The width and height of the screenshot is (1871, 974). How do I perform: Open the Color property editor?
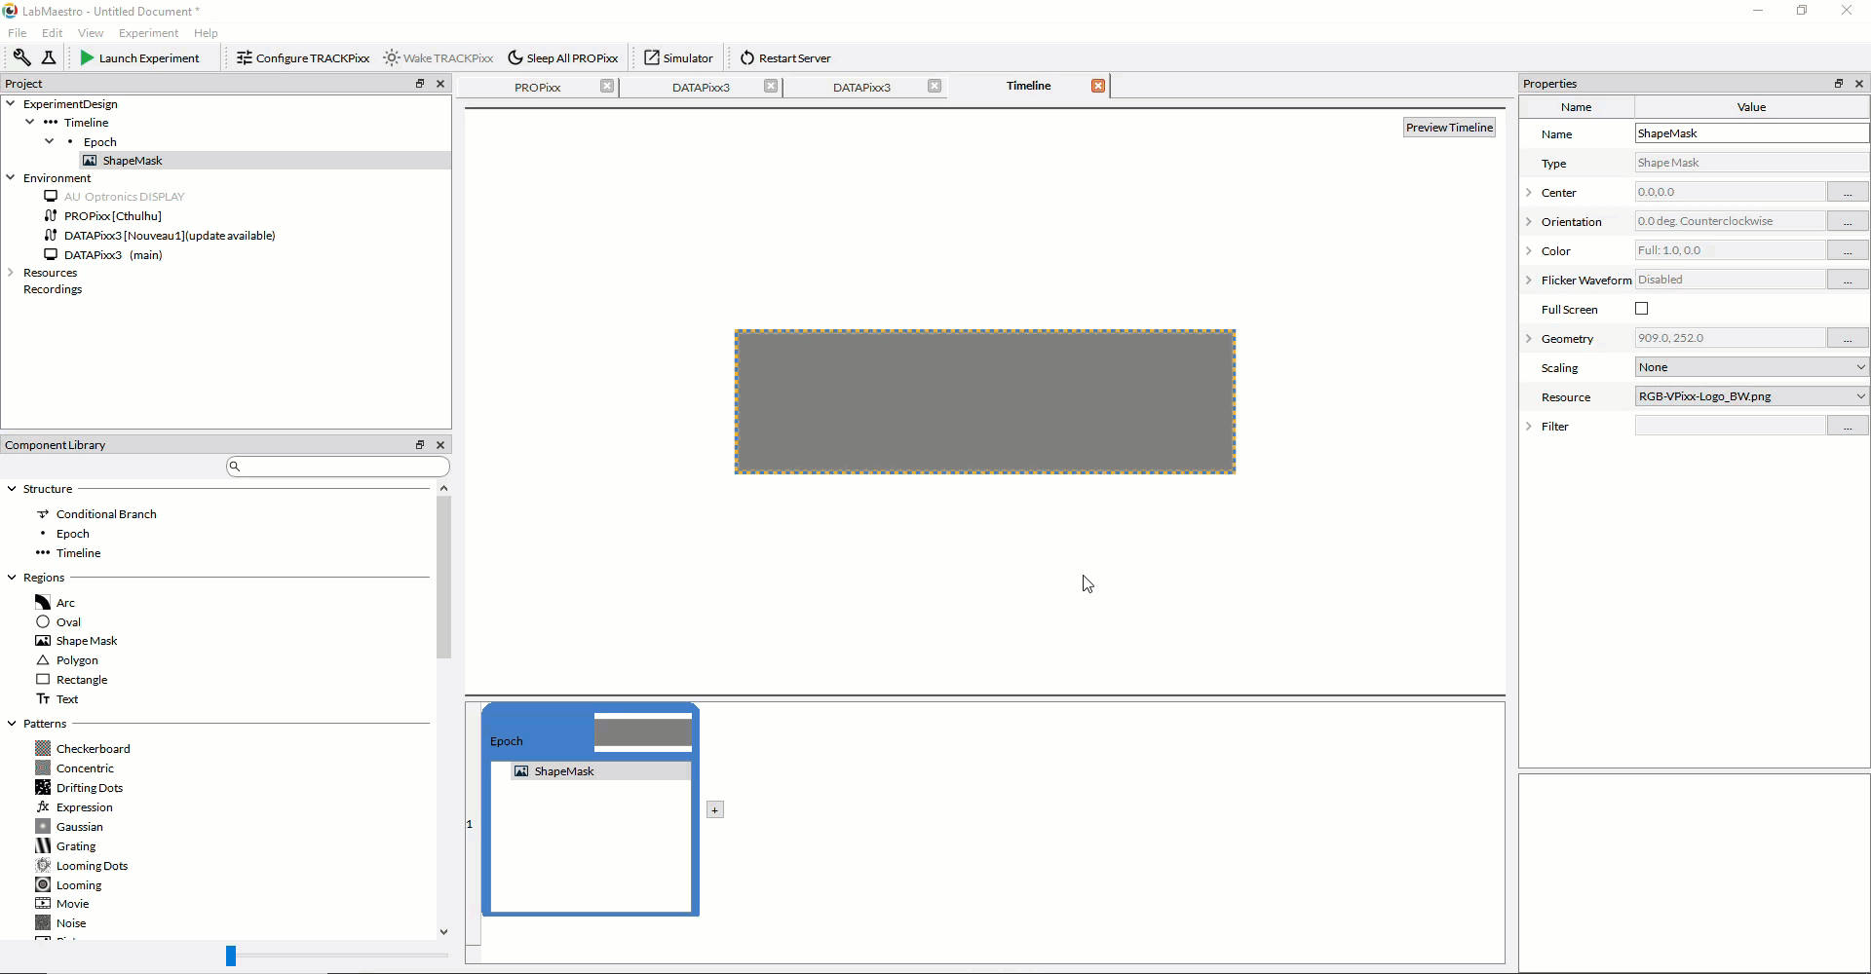pos(1849,250)
